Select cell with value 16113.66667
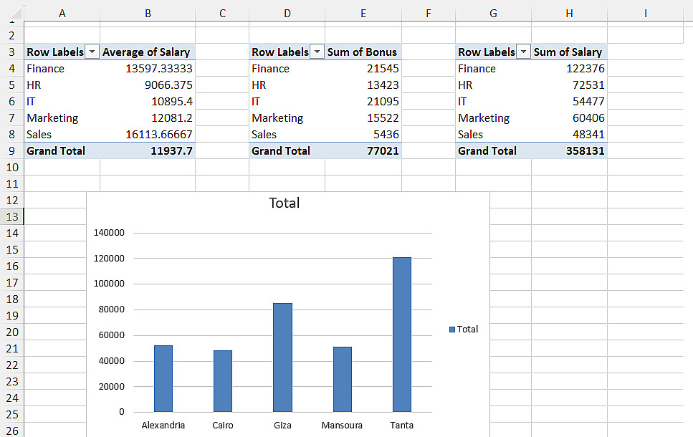The height and width of the screenshot is (437, 693). point(148,135)
